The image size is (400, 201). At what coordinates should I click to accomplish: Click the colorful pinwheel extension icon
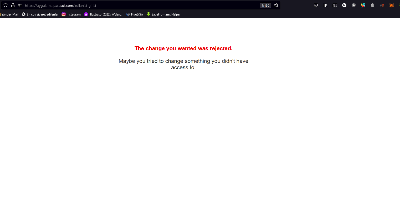pos(363,5)
